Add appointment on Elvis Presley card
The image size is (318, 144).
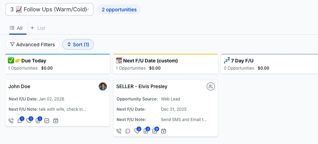point(164,131)
